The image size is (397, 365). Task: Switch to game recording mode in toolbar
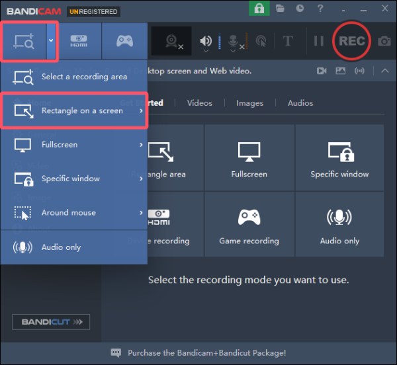[x=124, y=41]
